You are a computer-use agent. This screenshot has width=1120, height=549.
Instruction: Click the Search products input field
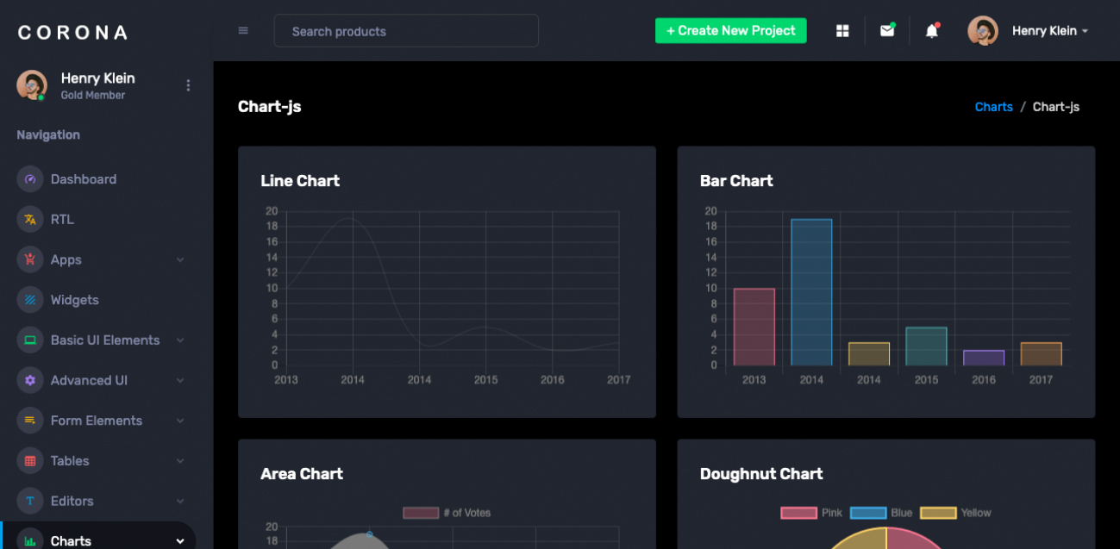point(406,31)
